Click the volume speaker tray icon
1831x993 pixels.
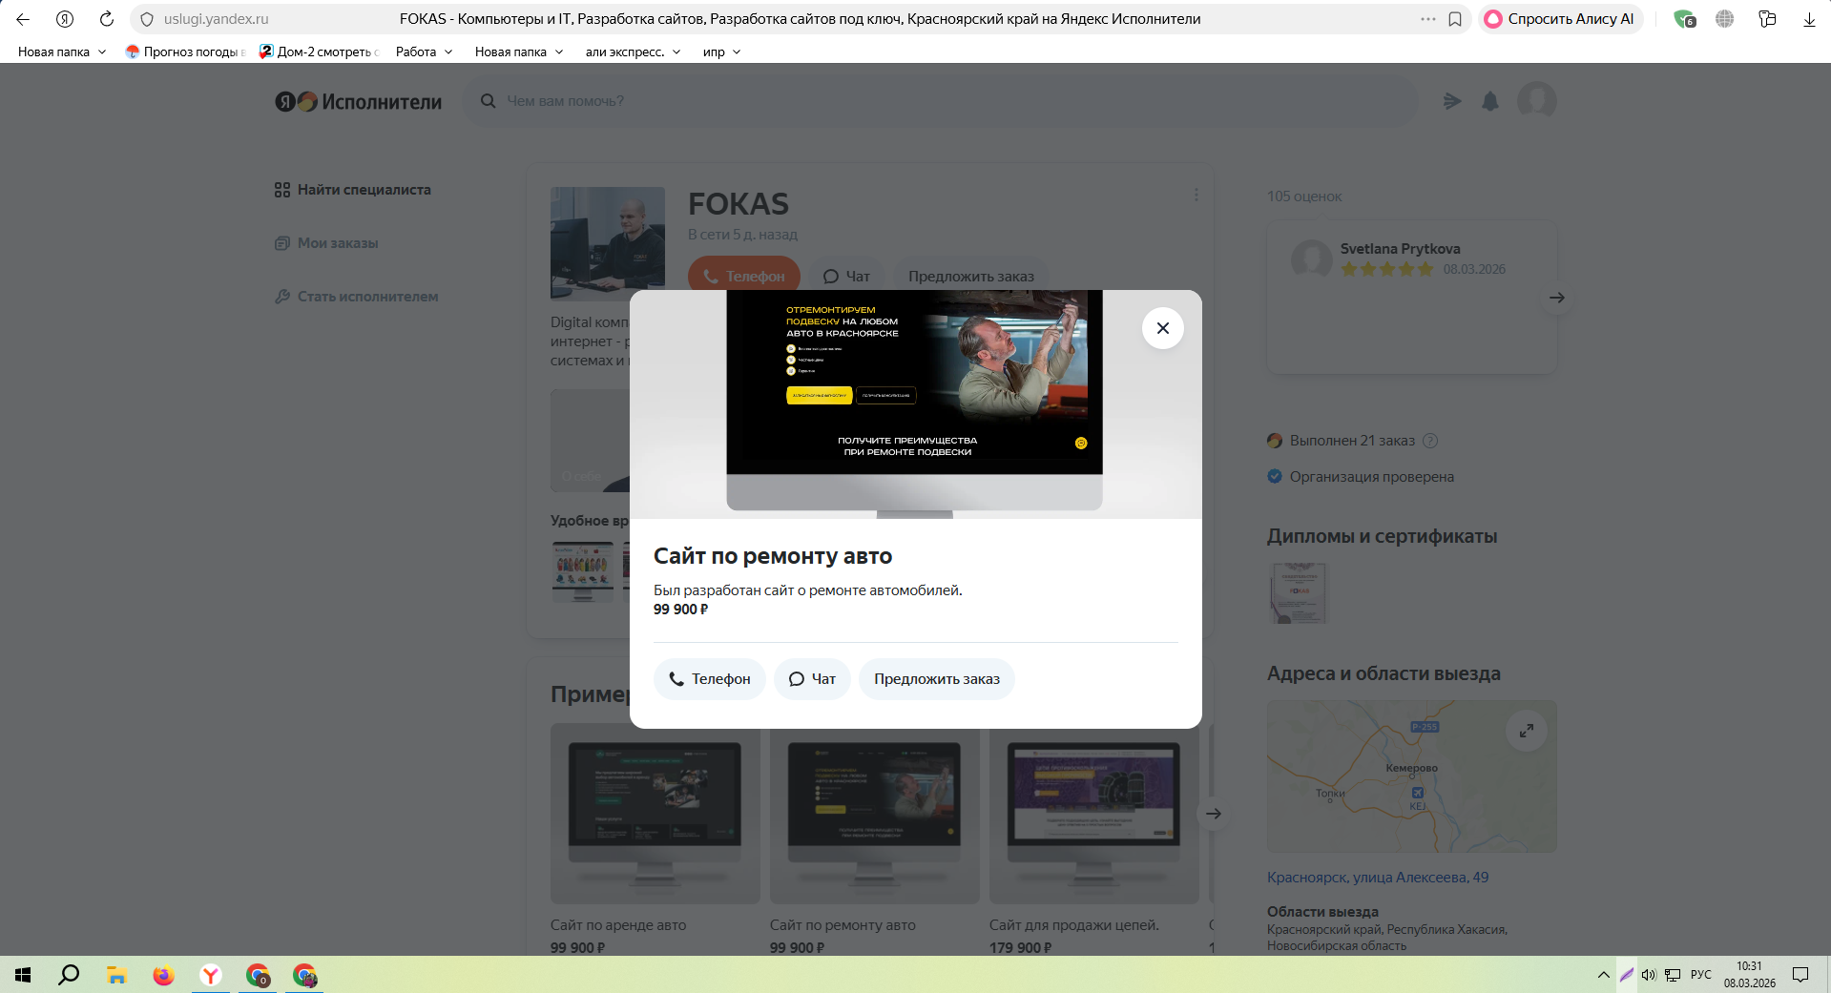click(x=1649, y=975)
